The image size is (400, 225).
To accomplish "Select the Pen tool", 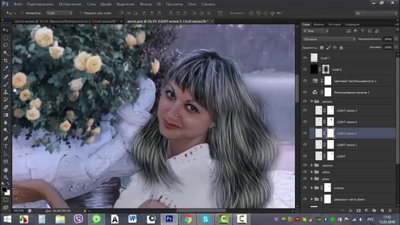I will click(x=6, y=139).
